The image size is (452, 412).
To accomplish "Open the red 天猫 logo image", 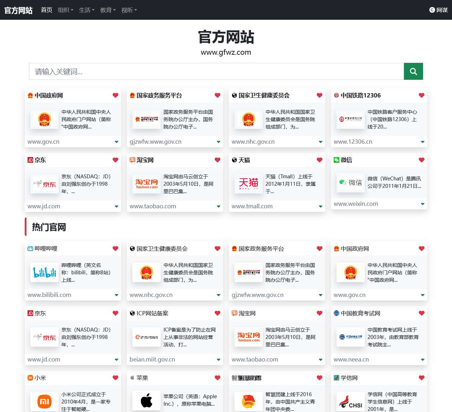I will (x=249, y=184).
